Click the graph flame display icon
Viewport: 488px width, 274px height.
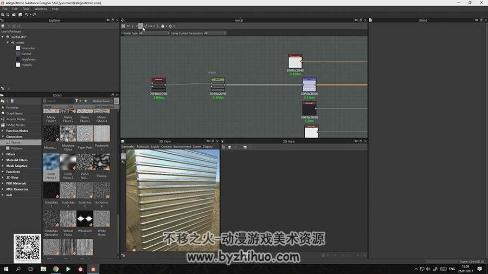163,26
